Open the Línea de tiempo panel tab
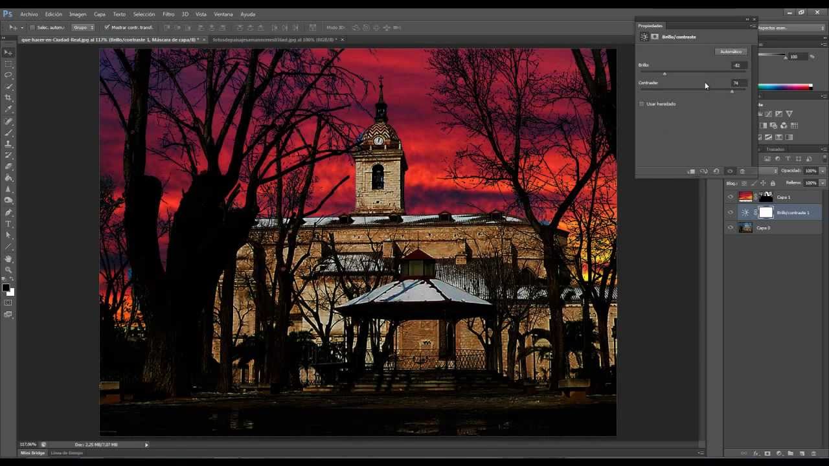 pyautogui.click(x=67, y=453)
